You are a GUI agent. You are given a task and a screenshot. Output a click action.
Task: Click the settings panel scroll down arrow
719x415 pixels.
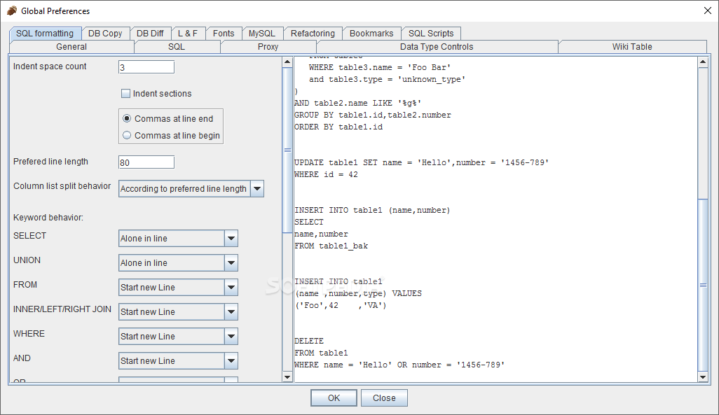[287, 377]
